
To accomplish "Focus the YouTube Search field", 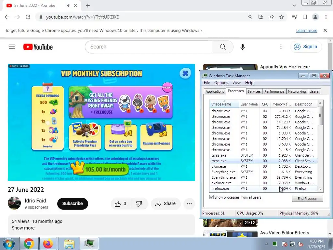I will [x=149, y=47].
